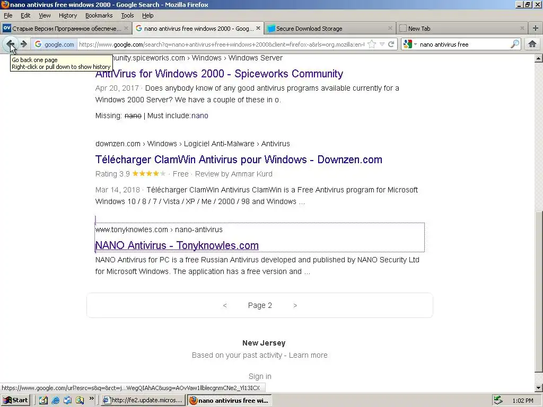Close the nano antivirus Google Search tab
The image size is (543, 407).
point(258,29)
